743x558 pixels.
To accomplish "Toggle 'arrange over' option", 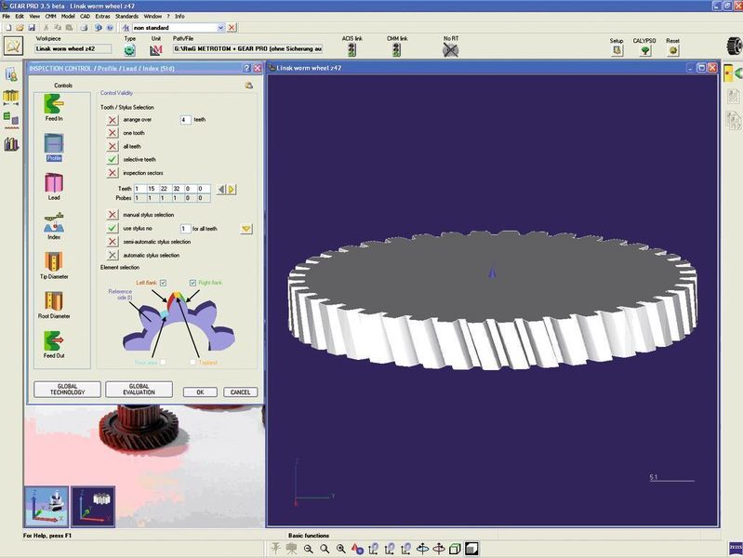I will coord(113,120).
